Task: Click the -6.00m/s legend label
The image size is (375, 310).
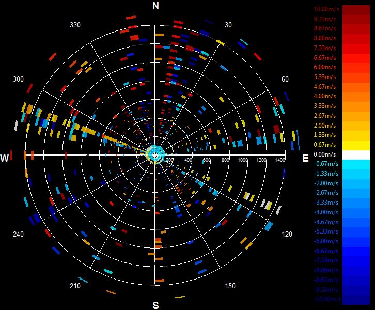Action: click(326, 241)
